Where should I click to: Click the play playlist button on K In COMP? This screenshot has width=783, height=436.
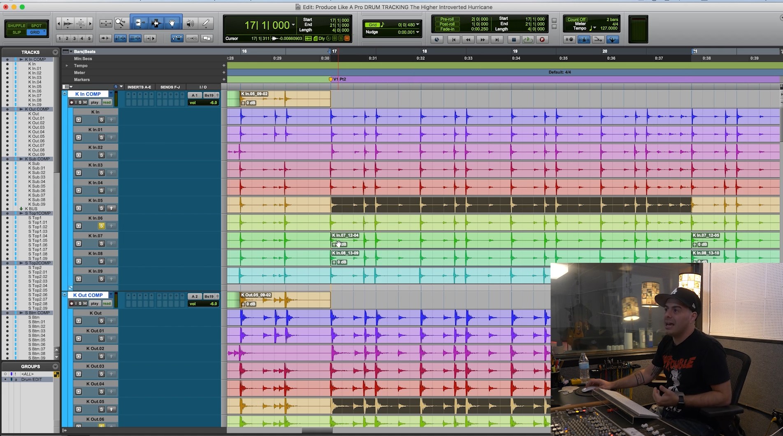95,102
